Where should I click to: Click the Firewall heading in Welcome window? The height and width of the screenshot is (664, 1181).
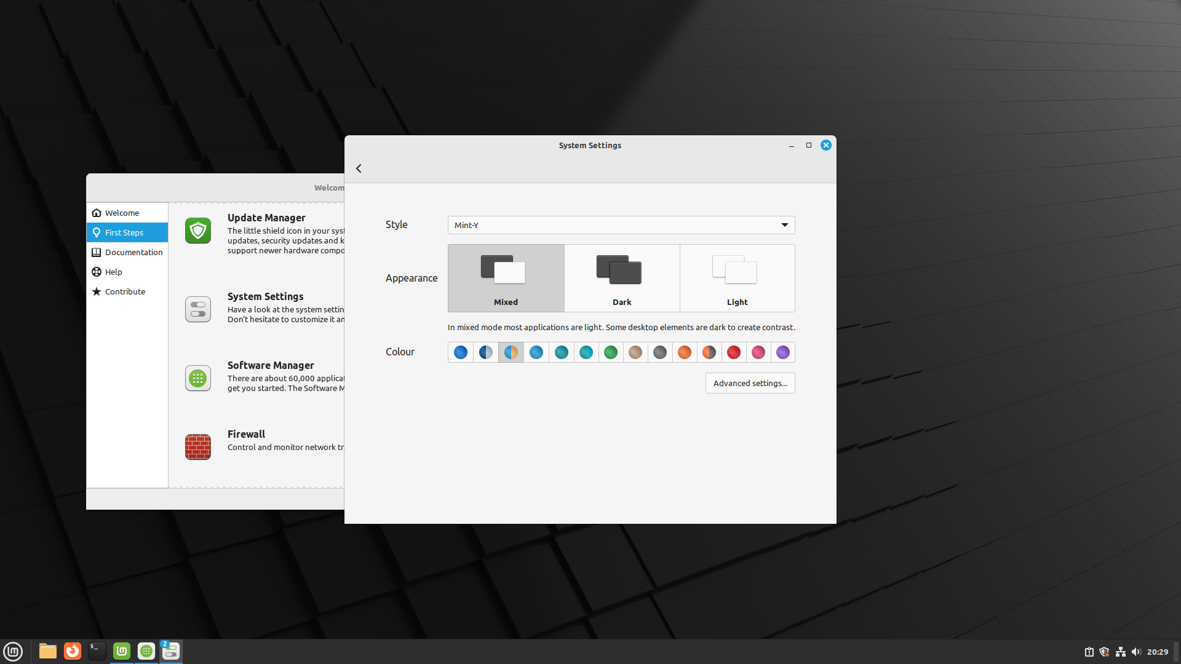coord(246,434)
